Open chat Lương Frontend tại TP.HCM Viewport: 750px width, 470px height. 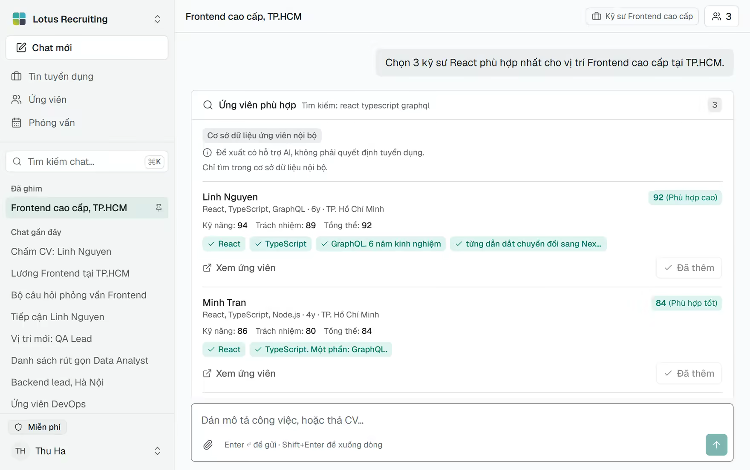(87, 273)
